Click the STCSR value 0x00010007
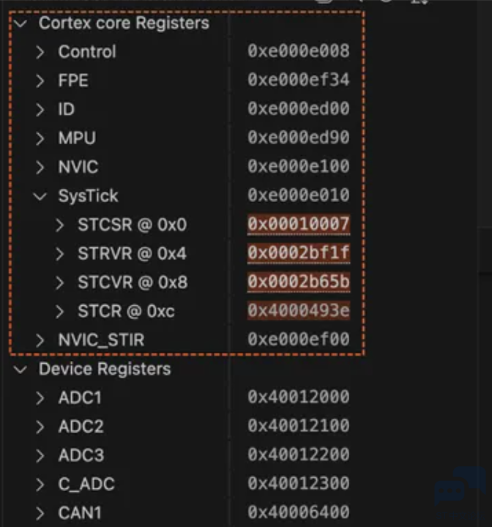This screenshot has width=492, height=527. pyautogui.click(x=298, y=225)
